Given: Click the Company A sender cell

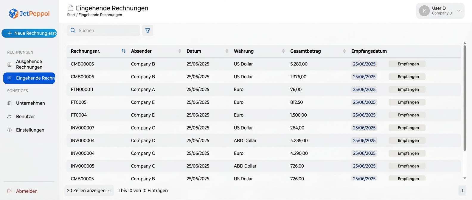Looking at the screenshot, I should [143, 89].
